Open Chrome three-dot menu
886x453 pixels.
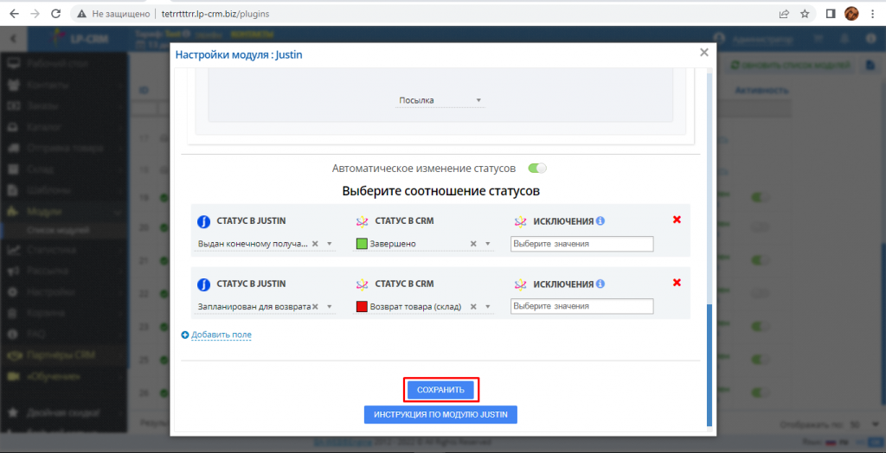pos(872,14)
